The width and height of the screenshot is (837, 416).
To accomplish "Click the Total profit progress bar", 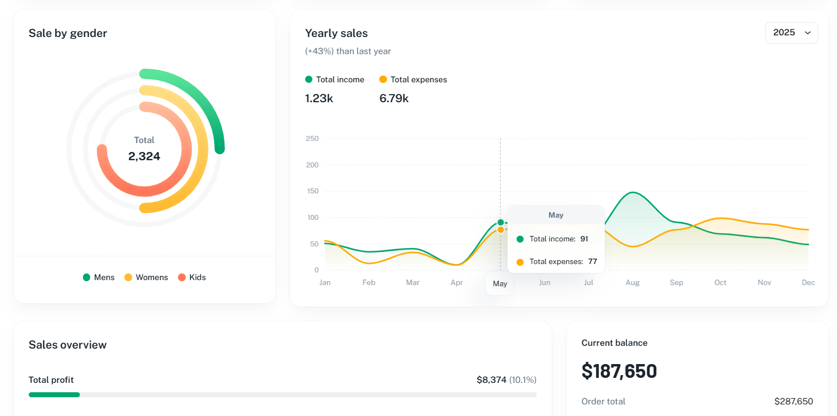I will pyautogui.click(x=282, y=394).
